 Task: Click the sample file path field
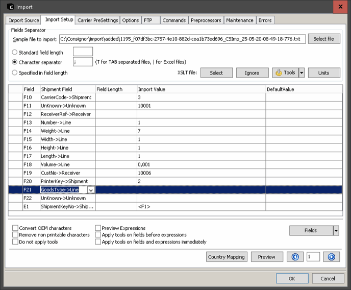pos(182,39)
